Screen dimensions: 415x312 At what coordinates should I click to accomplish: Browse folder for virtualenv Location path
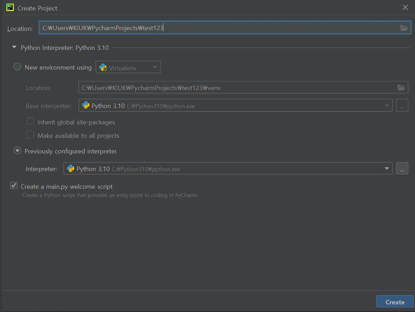(401, 88)
